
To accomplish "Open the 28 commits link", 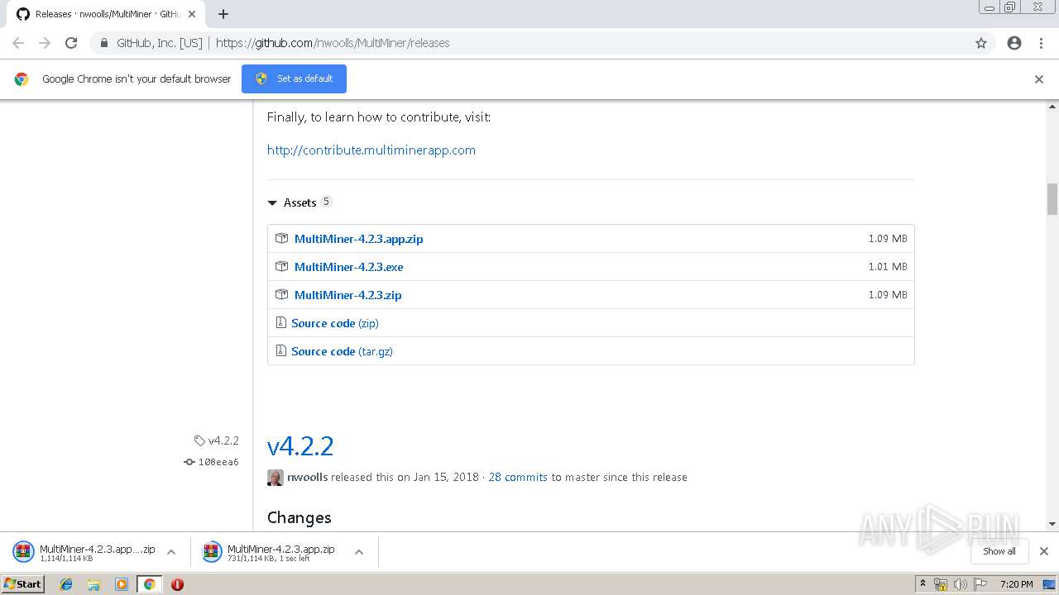I will pos(518,477).
